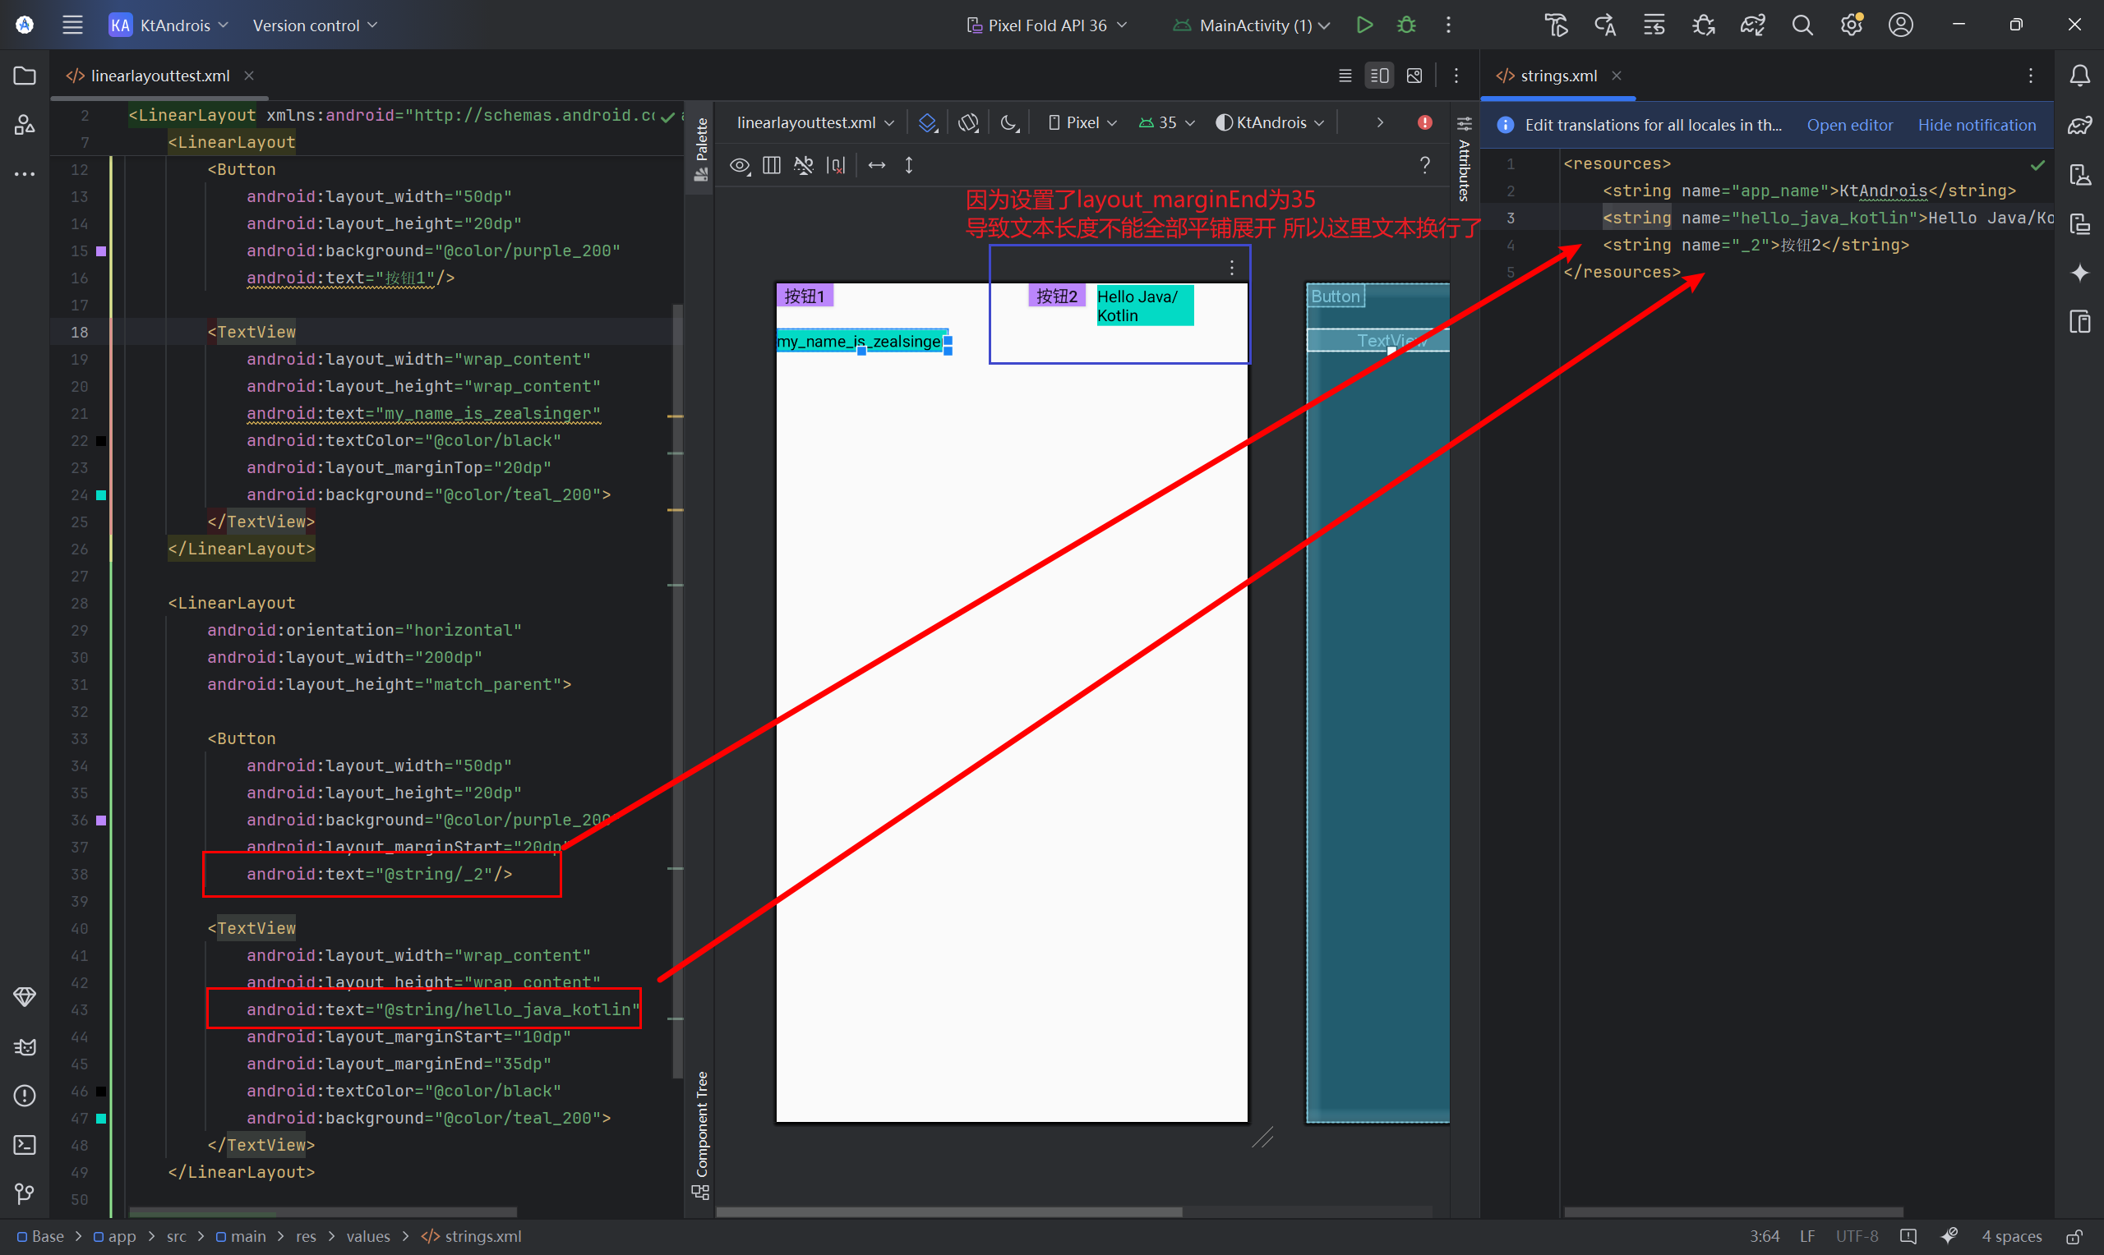Click the Open editor link
Image resolution: width=2104 pixels, height=1255 pixels.
point(1849,125)
